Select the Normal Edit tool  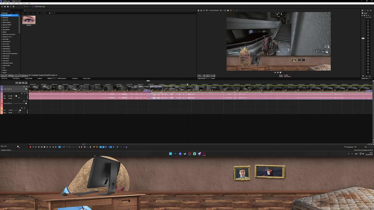59,147
